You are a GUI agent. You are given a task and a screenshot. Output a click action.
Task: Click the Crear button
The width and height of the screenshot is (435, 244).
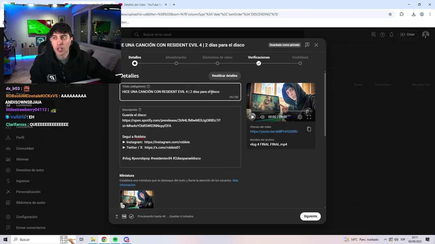point(407,35)
